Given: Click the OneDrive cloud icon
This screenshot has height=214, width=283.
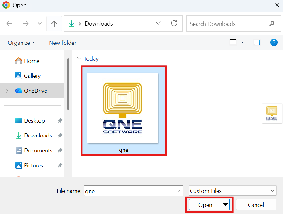Looking at the screenshot, I should pyautogui.click(x=19, y=91).
